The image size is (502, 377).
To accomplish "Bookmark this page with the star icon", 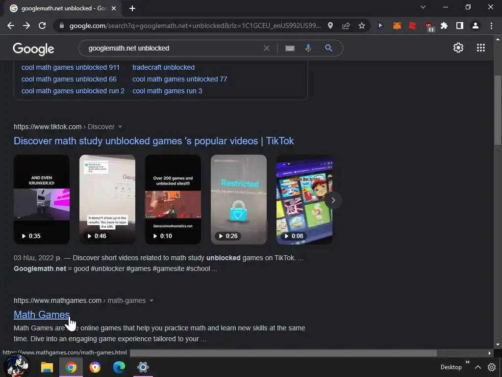I will click(x=362, y=26).
